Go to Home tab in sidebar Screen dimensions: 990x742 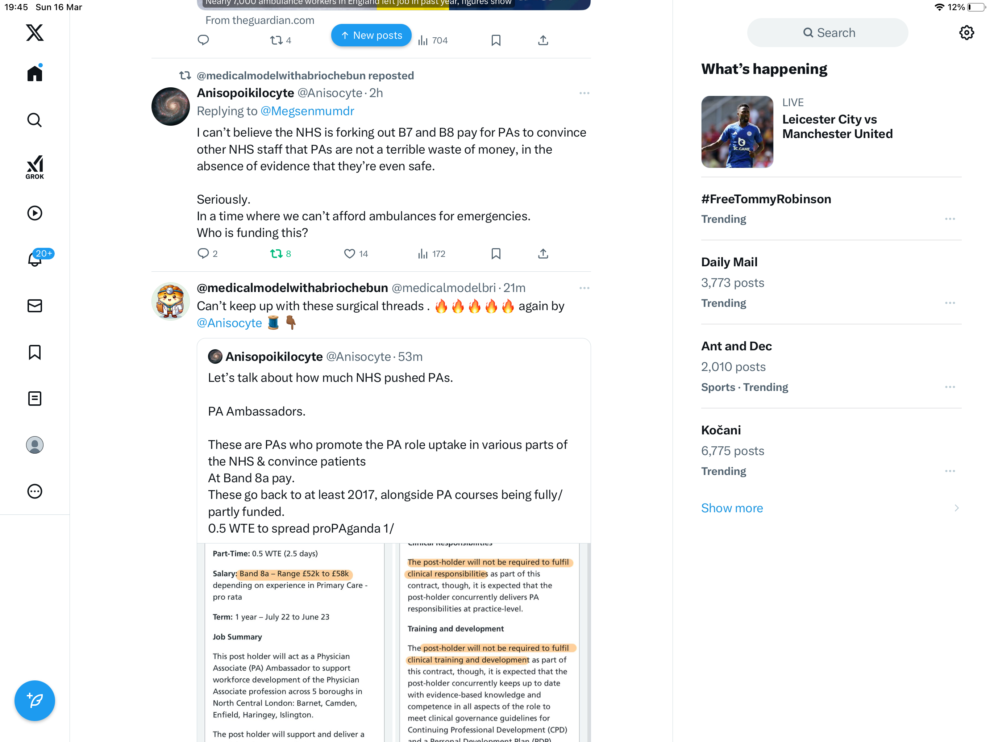(34, 72)
